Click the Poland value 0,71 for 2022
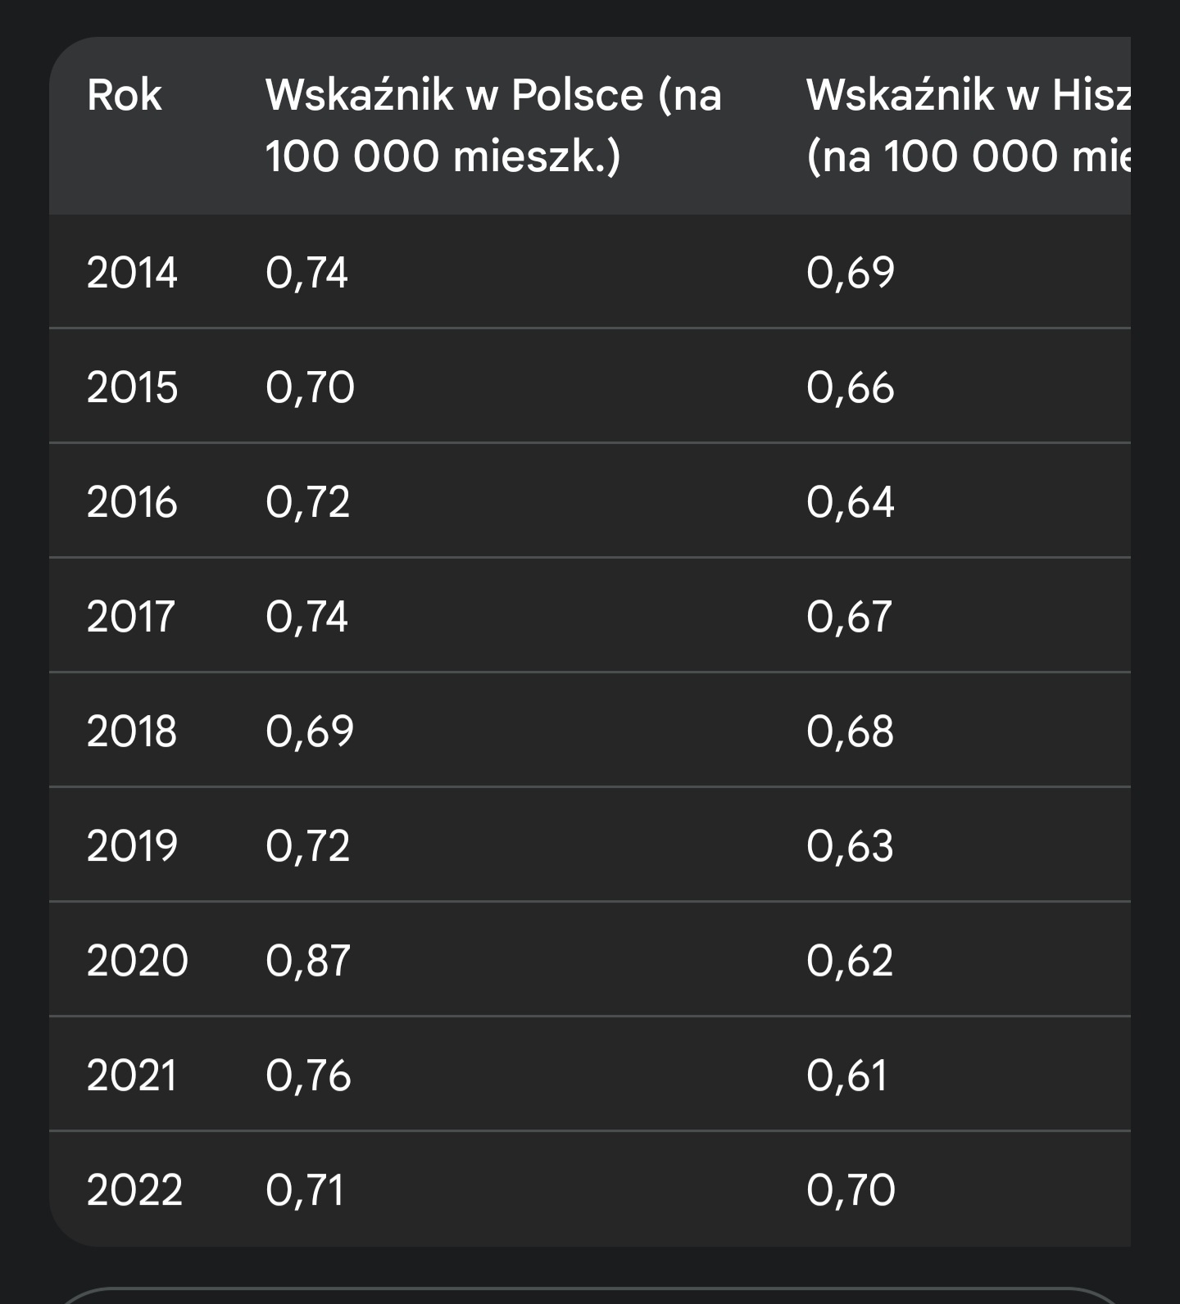This screenshot has height=1304, width=1180. tap(305, 1190)
